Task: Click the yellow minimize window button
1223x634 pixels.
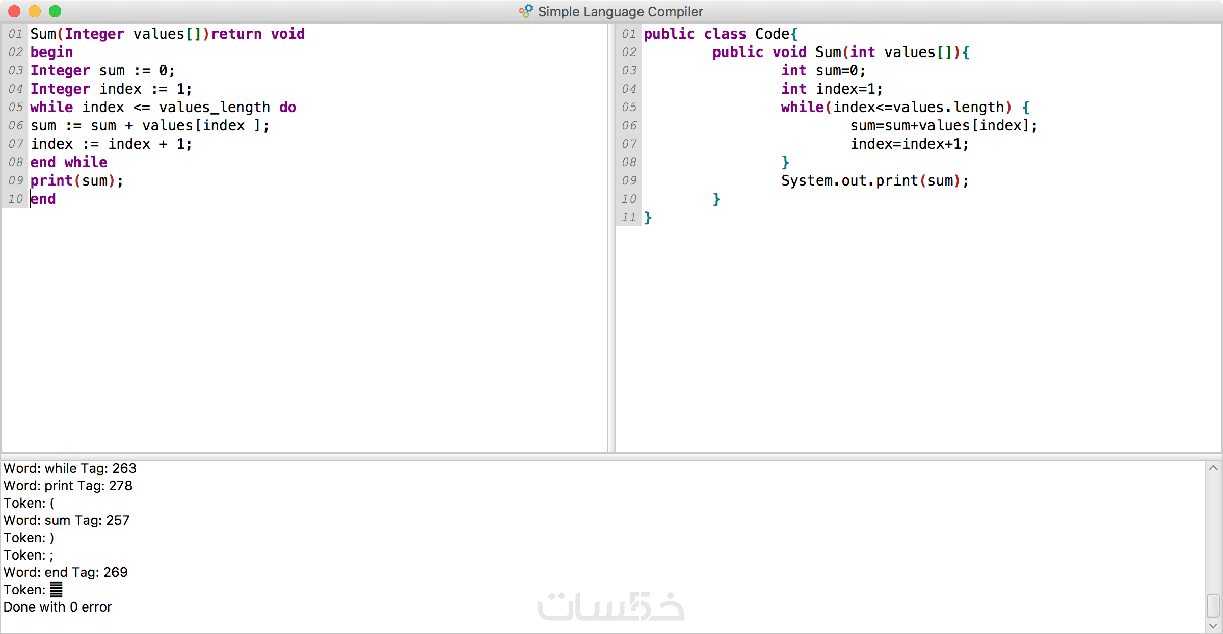Action: [x=35, y=11]
